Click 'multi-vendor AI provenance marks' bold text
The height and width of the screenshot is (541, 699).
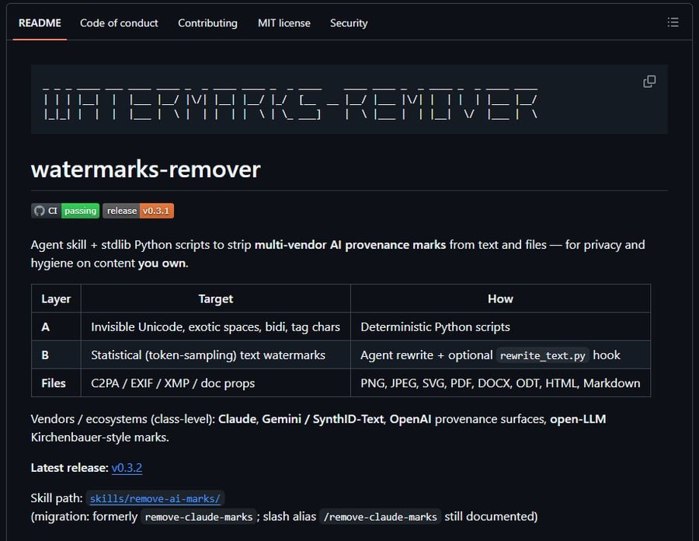(350, 244)
